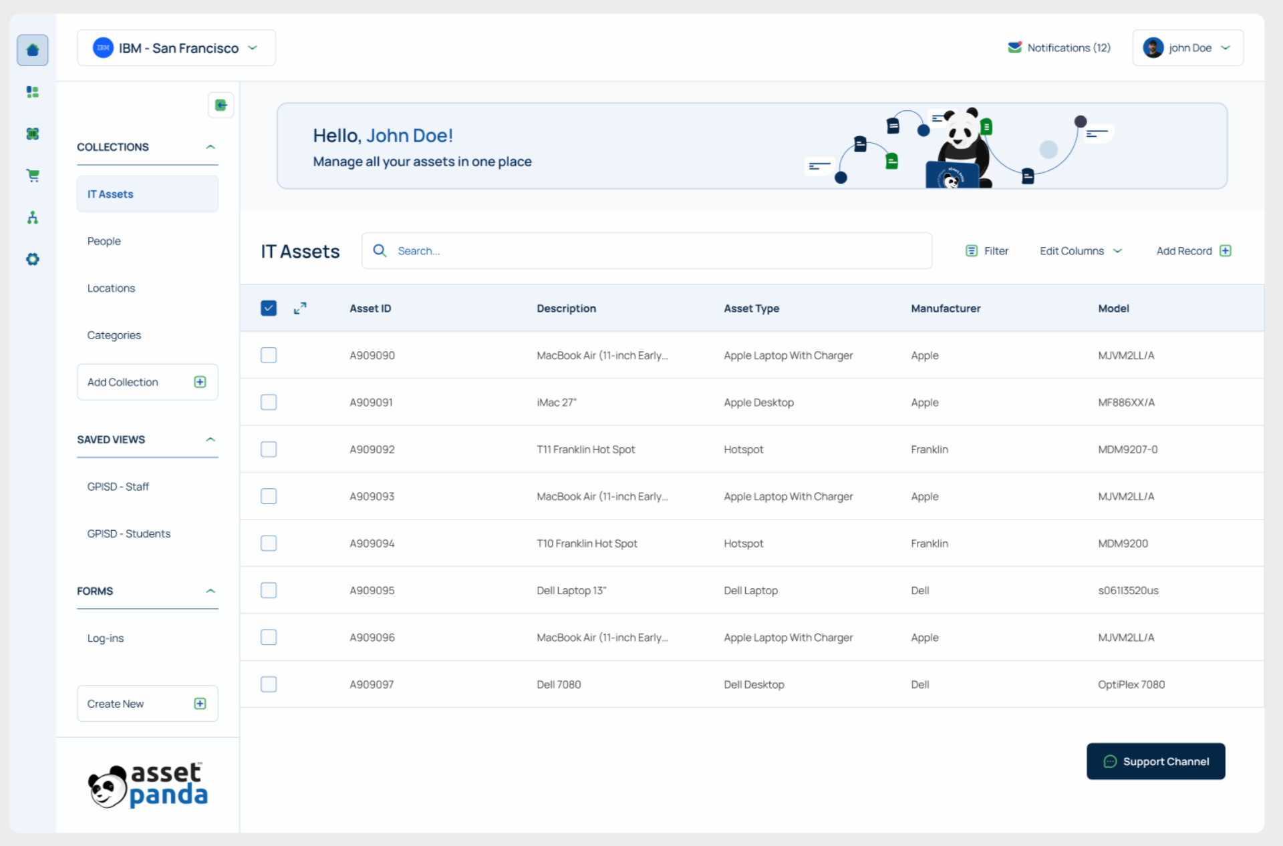Image resolution: width=1283 pixels, height=846 pixels.
Task: Collapse the COLLECTIONS section chevron
Action: point(210,147)
